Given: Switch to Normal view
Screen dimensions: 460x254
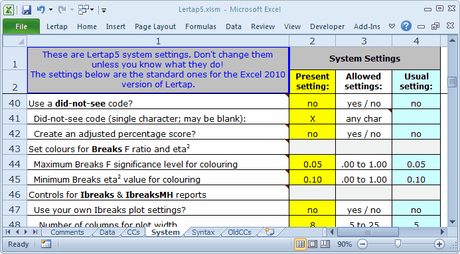Looking at the screenshot, I should click(x=301, y=244).
